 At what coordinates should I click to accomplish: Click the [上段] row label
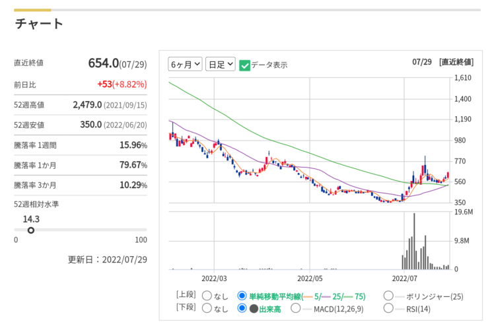[x=186, y=294]
